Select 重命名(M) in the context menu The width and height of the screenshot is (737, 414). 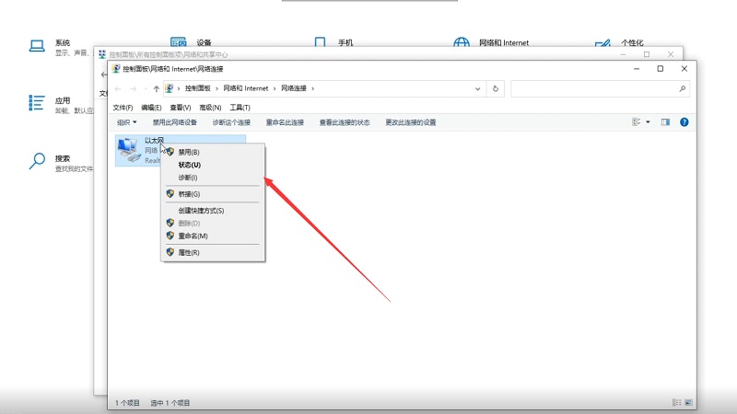[193, 236]
